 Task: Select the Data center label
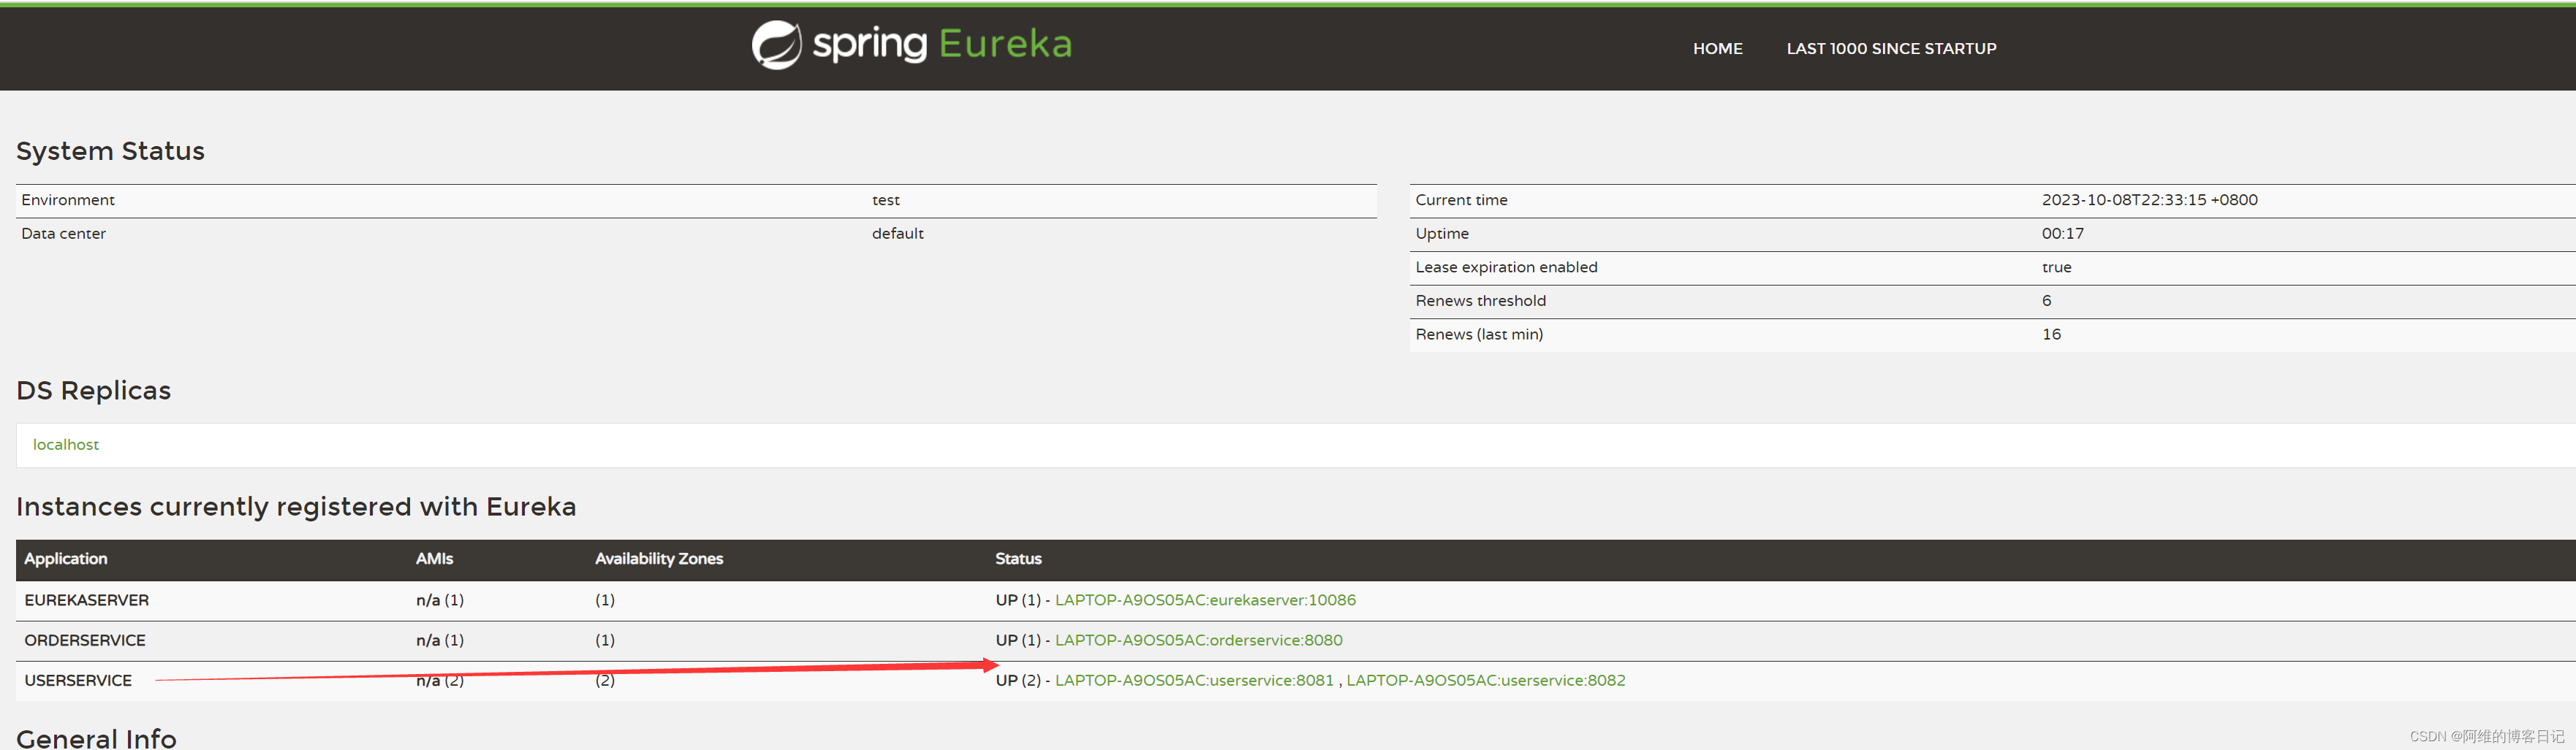click(63, 234)
